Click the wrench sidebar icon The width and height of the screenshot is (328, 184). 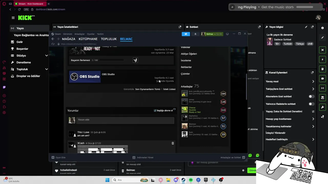coord(322,107)
